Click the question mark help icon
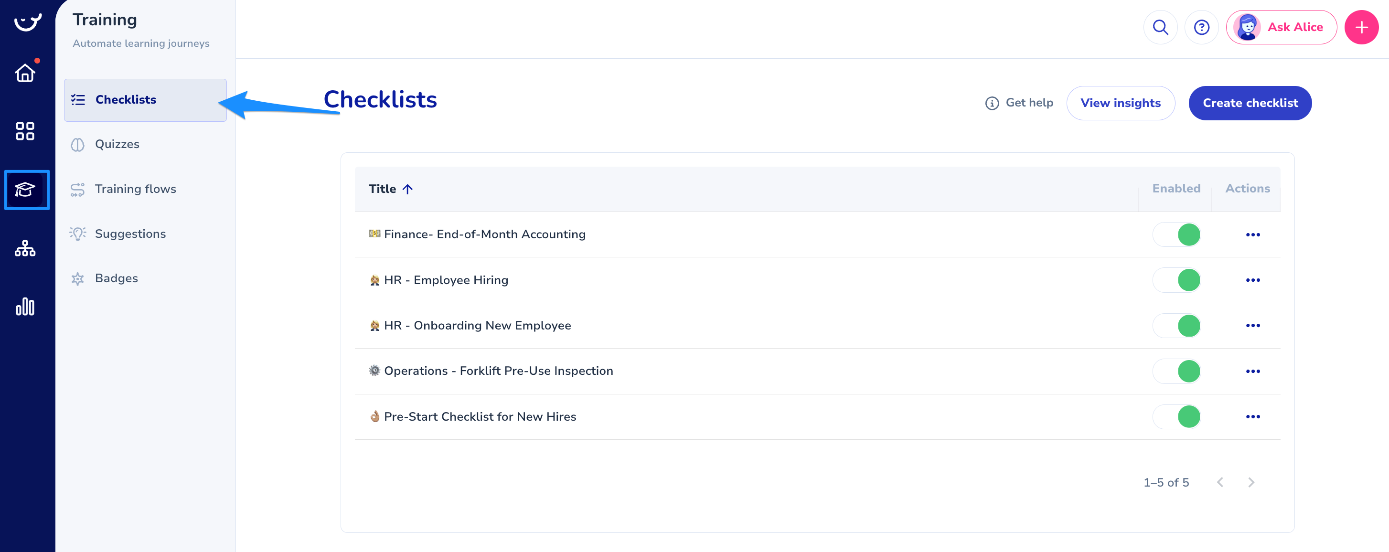 1201,28
